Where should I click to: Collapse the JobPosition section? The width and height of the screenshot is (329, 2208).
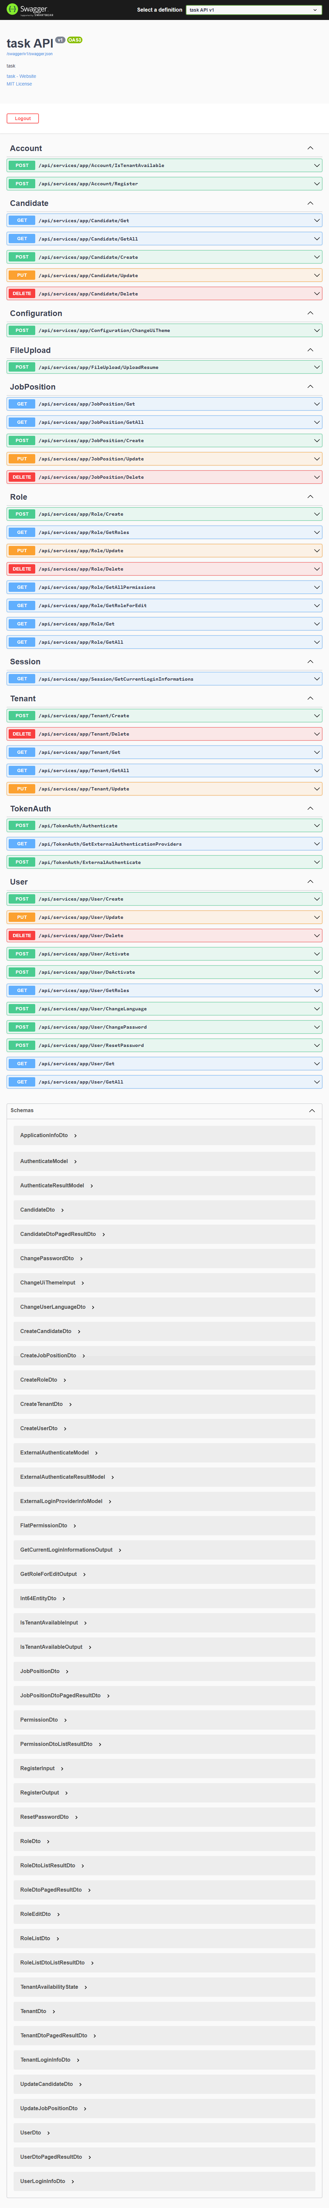point(310,387)
